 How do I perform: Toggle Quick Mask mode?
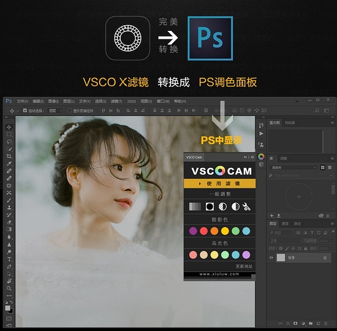click(x=9, y=318)
